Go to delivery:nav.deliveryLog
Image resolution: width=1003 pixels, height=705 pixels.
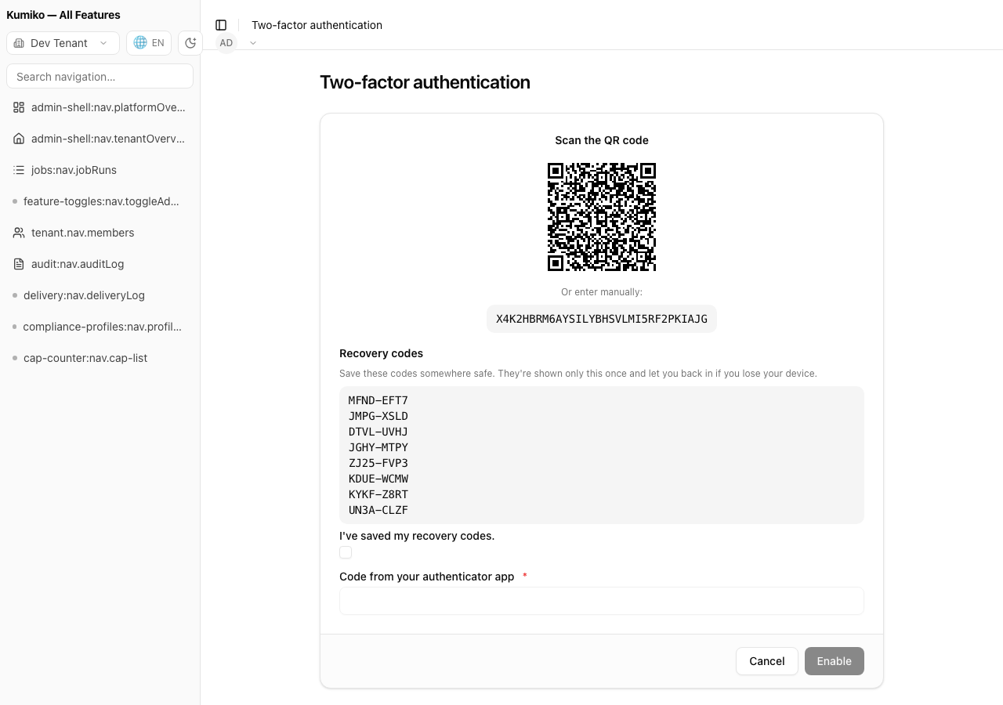tap(100, 295)
